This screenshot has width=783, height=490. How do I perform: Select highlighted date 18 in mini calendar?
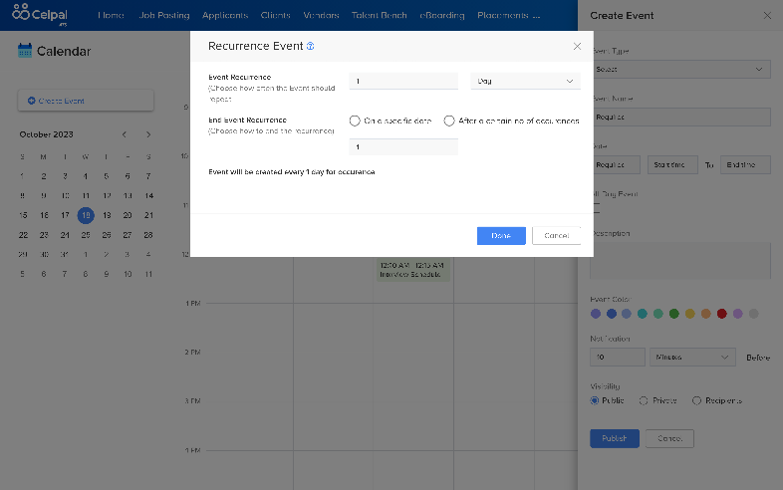(x=86, y=215)
